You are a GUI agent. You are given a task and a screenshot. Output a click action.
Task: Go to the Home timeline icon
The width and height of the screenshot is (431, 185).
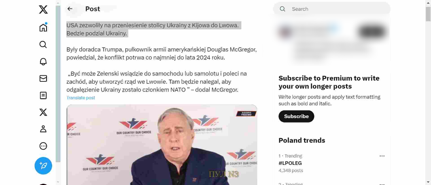(x=43, y=27)
